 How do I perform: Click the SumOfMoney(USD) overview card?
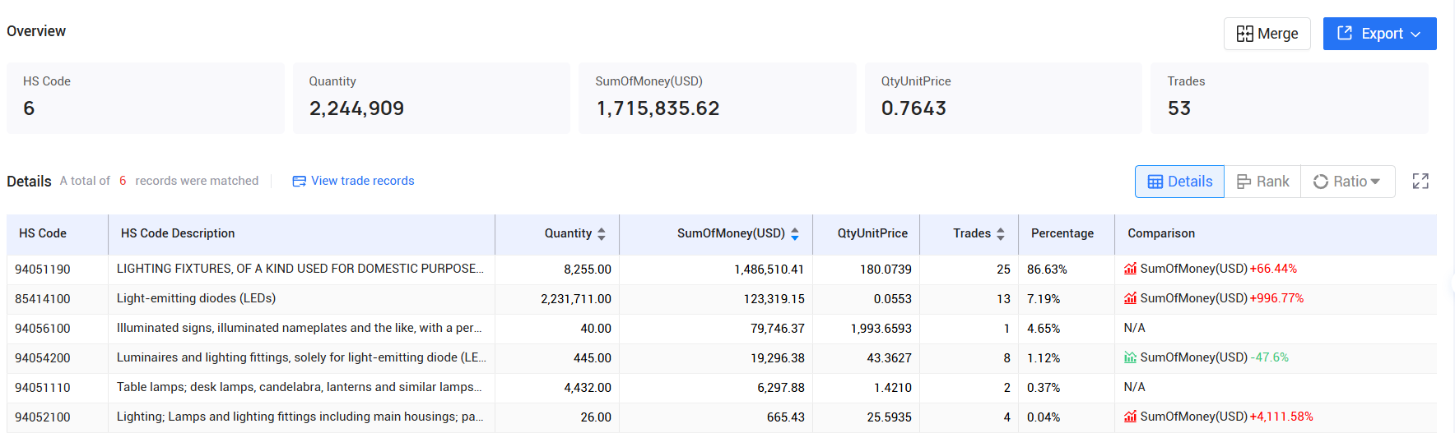click(x=718, y=98)
